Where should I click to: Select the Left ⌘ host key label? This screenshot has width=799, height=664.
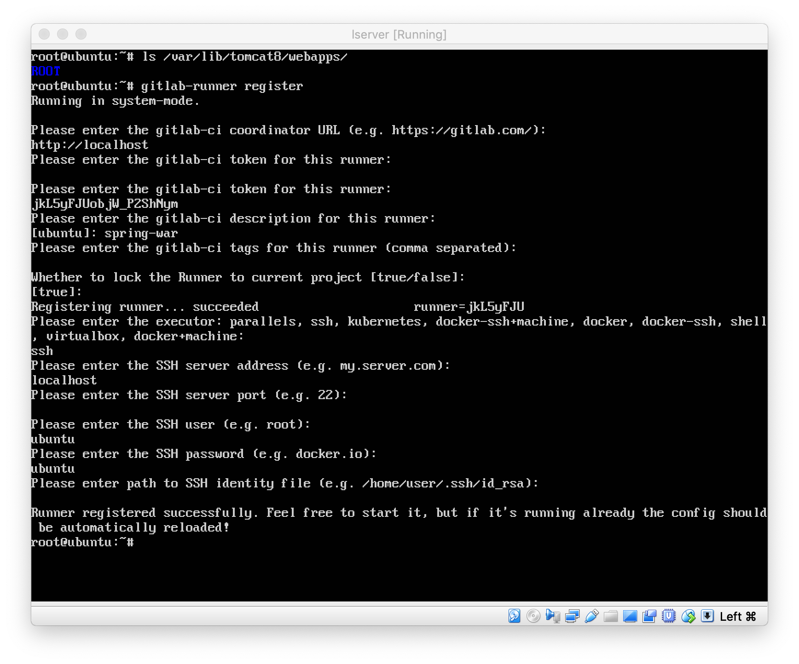738,616
